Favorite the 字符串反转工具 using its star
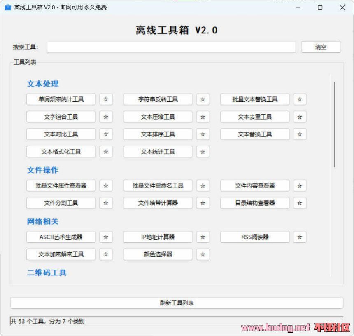This screenshot has width=354, height=336. (x=203, y=99)
